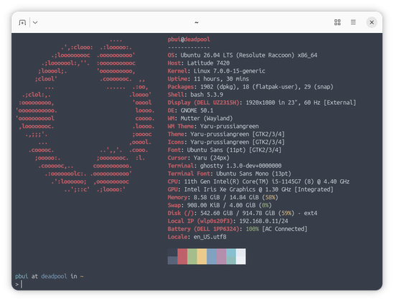Open the tab overview grid
This screenshot has width=394, height=302.
[337, 22]
